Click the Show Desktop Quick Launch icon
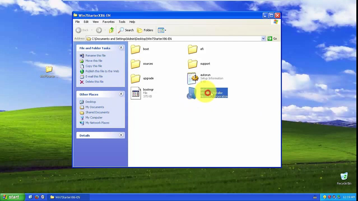Image resolution: width=358 pixels, height=201 pixels. click(30, 197)
